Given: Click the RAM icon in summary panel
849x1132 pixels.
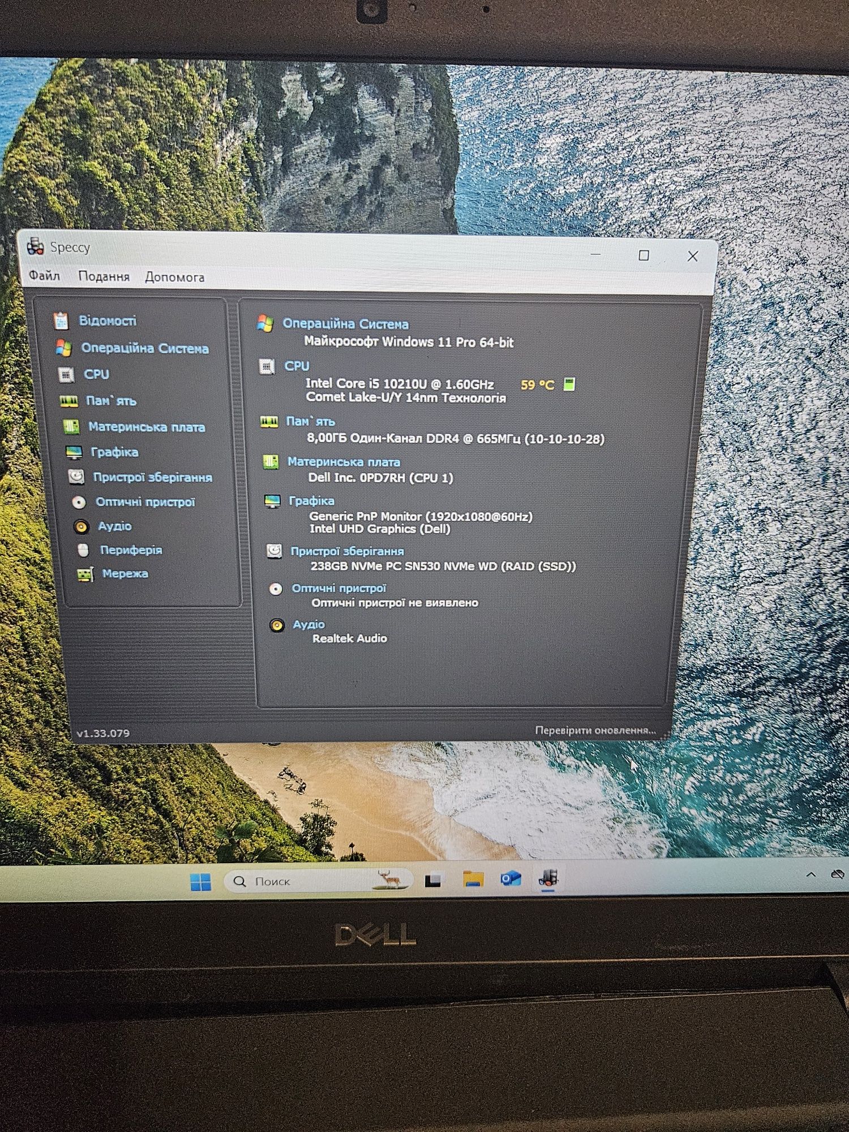Looking at the screenshot, I should (269, 422).
